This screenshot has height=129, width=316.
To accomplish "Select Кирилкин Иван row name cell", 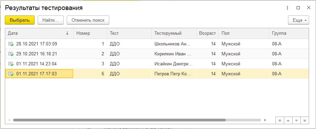I will coord(174,54).
